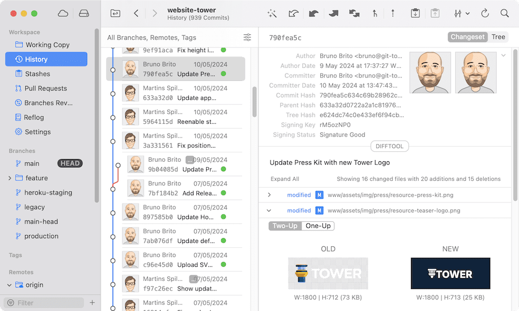
Task: Click the Pull toolbar icon
Action: tap(313, 13)
